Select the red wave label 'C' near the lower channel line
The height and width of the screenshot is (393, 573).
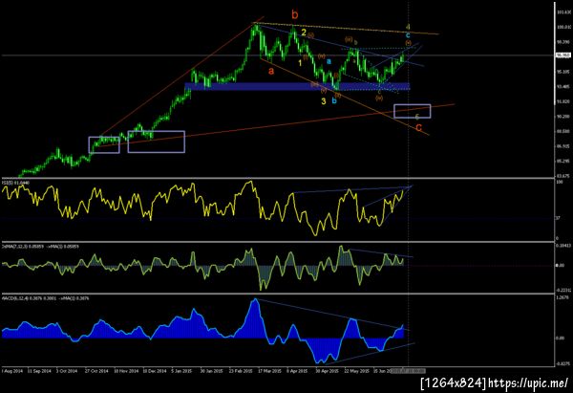[x=419, y=128]
